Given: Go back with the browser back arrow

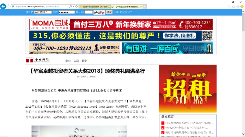Looking at the screenshot, I should point(3,6).
